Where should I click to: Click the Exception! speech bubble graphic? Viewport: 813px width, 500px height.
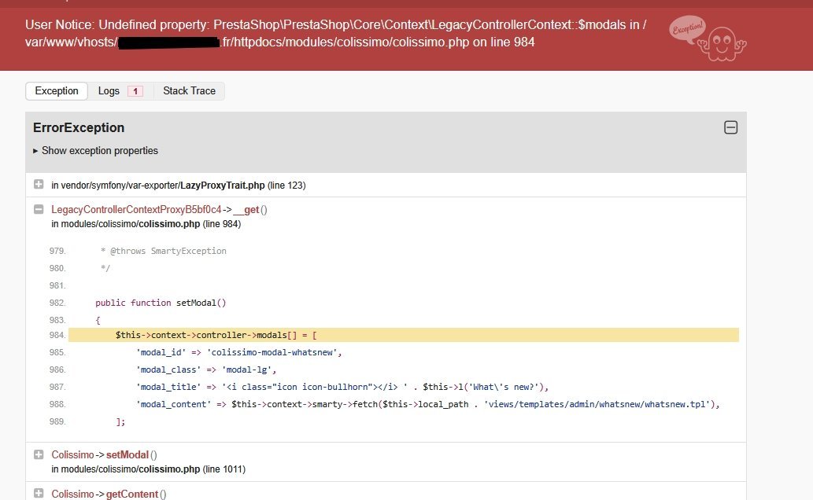(687, 29)
